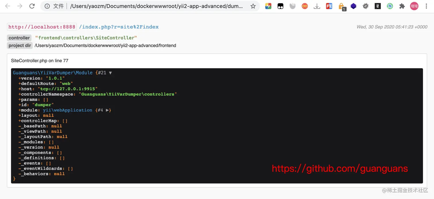Reload the current page
Viewport: 434px width, 199px height.
pos(32,6)
